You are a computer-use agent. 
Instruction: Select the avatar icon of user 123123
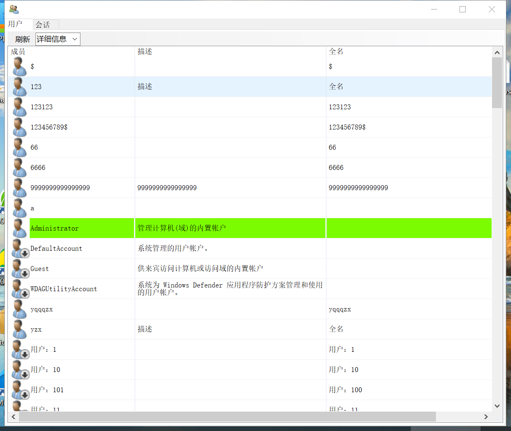tap(19, 107)
